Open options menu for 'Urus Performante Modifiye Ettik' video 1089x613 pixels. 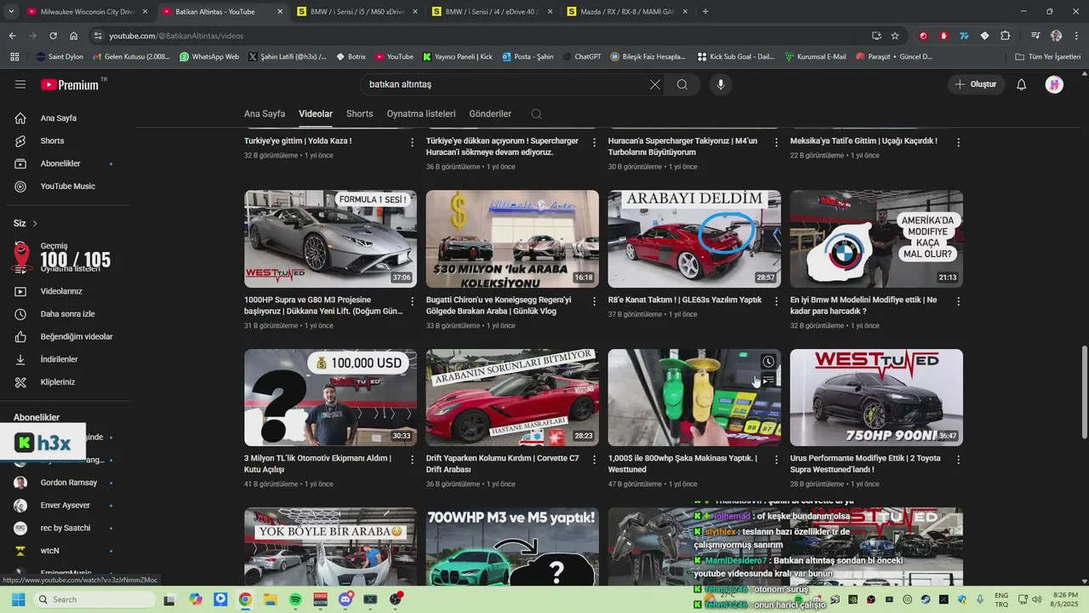point(958,460)
